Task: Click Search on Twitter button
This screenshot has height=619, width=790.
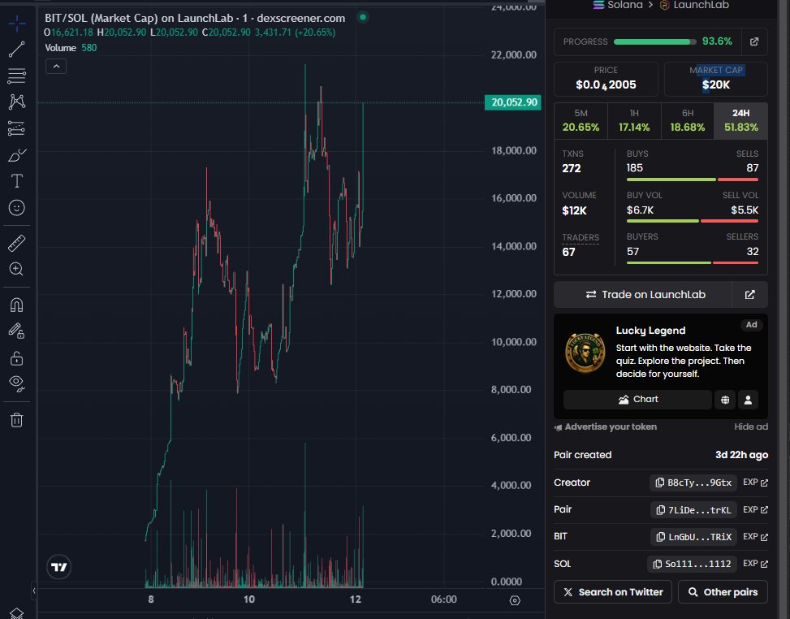Action: point(613,591)
